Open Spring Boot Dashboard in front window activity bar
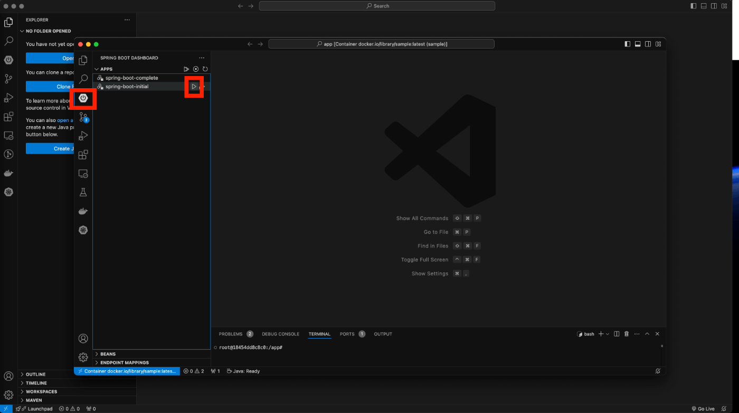Image resolution: width=739 pixels, height=413 pixels. 83,98
